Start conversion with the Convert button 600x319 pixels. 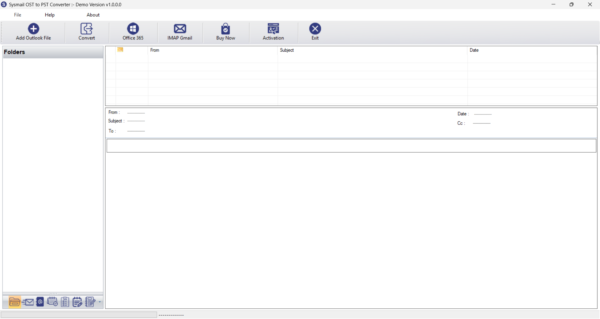87,32
